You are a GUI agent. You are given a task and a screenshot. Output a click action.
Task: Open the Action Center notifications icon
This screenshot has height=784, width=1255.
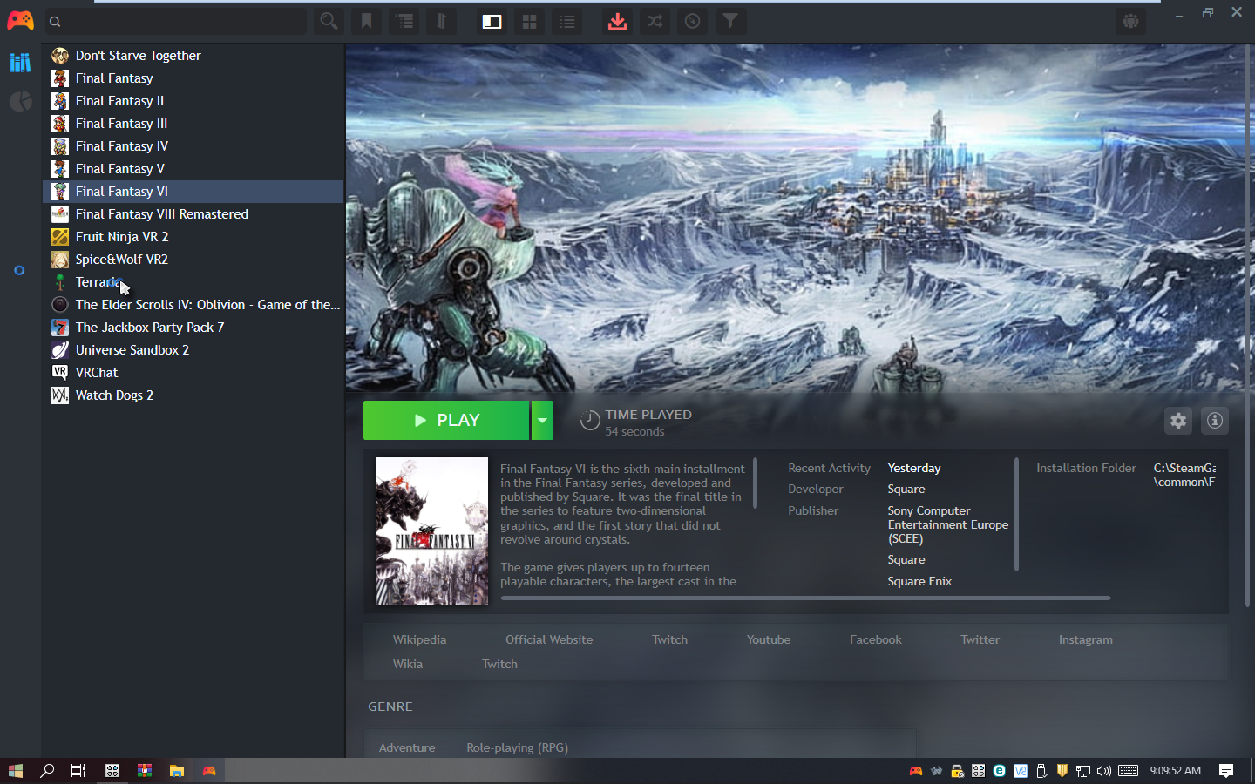[x=1226, y=771]
